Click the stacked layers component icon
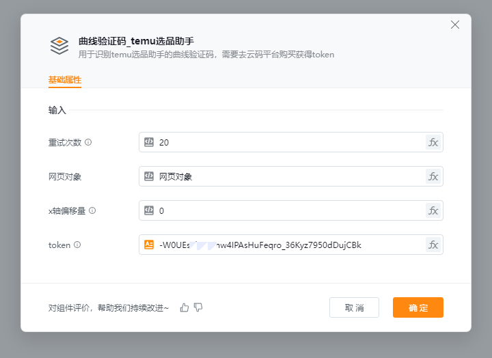The width and height of the screenshot is (492, 358). 59,46
